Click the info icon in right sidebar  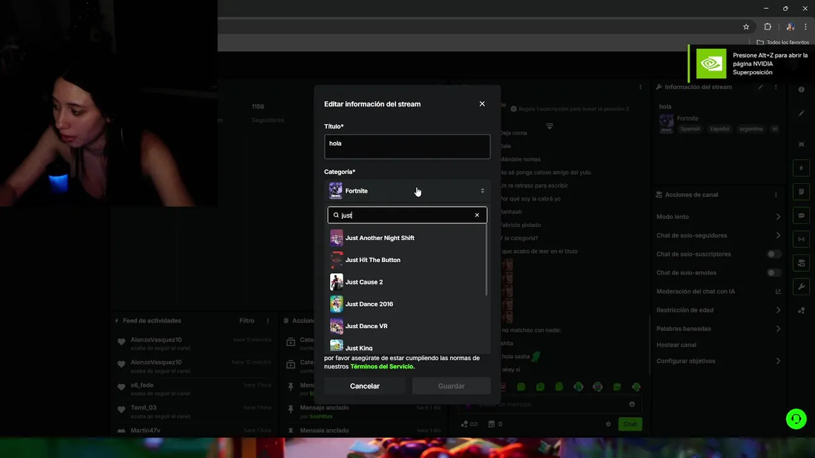[x=802, y=90]
